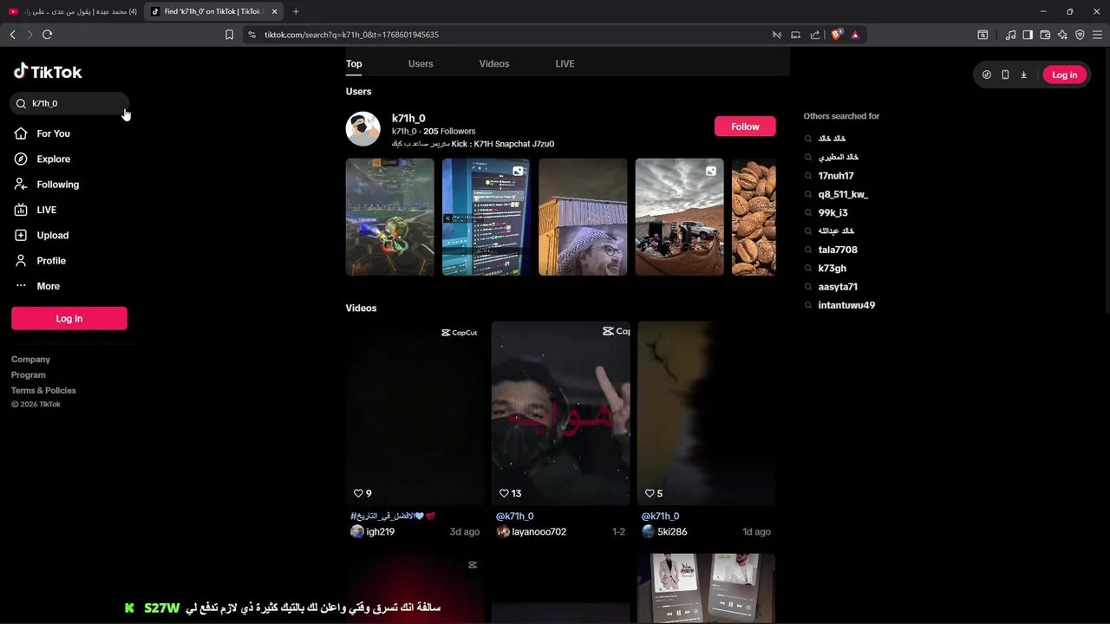Like the video with 13 likes

coord(503,493)
